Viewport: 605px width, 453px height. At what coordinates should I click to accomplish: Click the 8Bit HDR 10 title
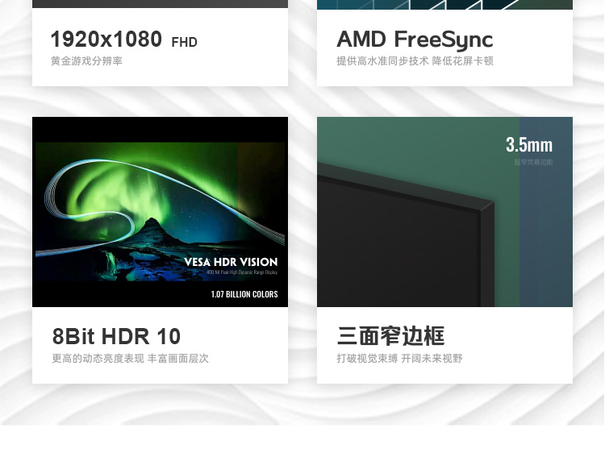pos(116,336)
